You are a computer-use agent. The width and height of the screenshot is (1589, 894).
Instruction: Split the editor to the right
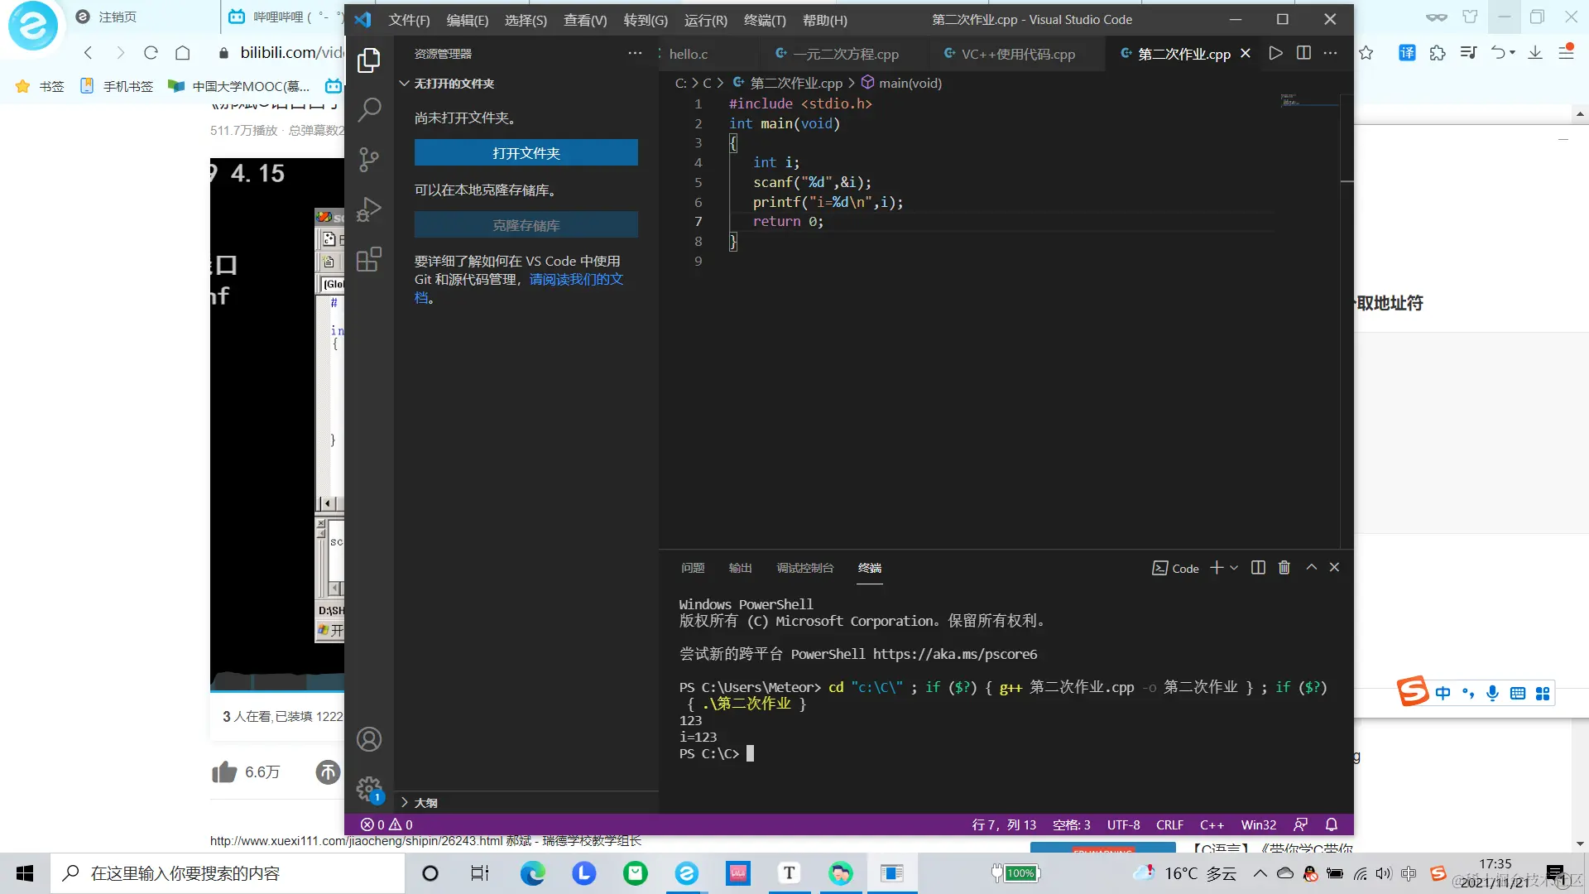point(1303,53)
